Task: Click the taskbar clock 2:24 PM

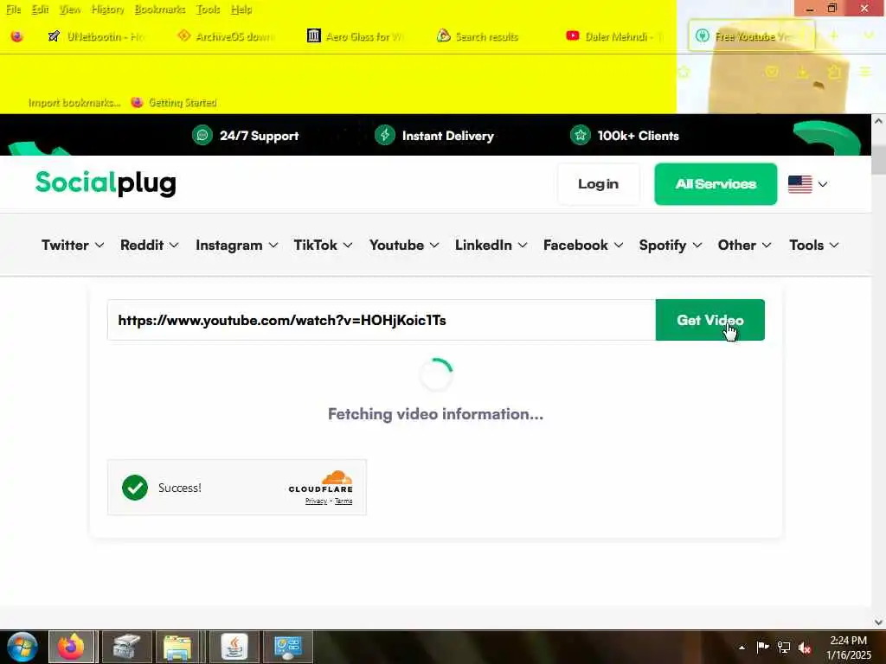Action: pyautogui.click(x=849, y=647)
